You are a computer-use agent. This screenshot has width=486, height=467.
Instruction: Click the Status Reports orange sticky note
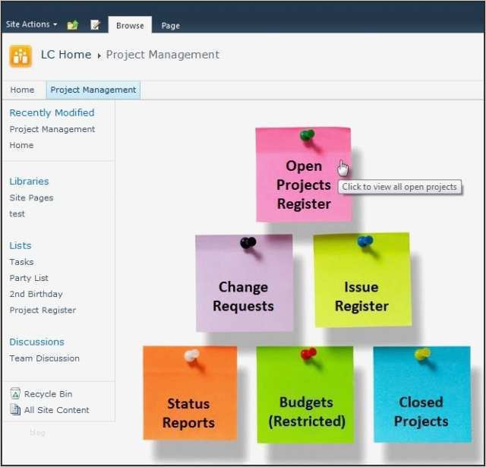pos(188,412)
